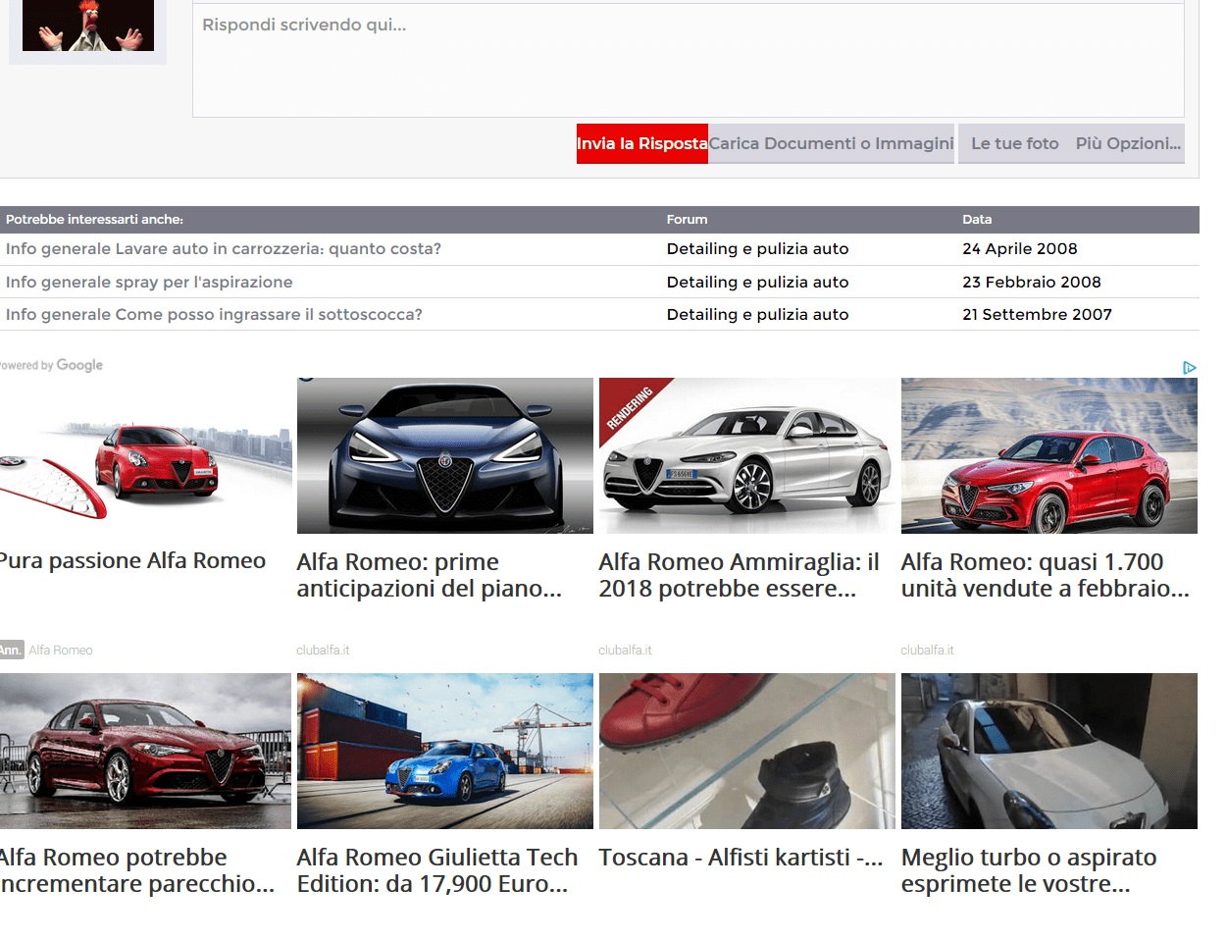Open 'Meglio turbo o aspirato' article
This screenshot has width=1227, height=940.
[1029, 870]
